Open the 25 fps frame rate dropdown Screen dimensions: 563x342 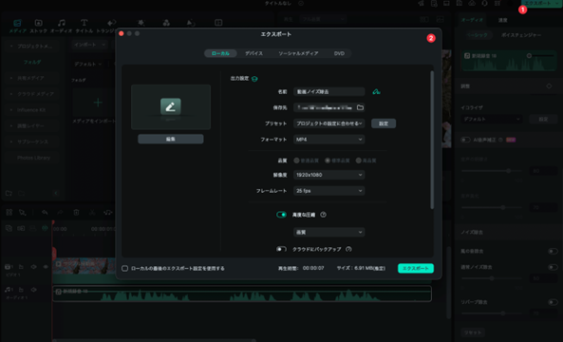[x=328, y=191]
